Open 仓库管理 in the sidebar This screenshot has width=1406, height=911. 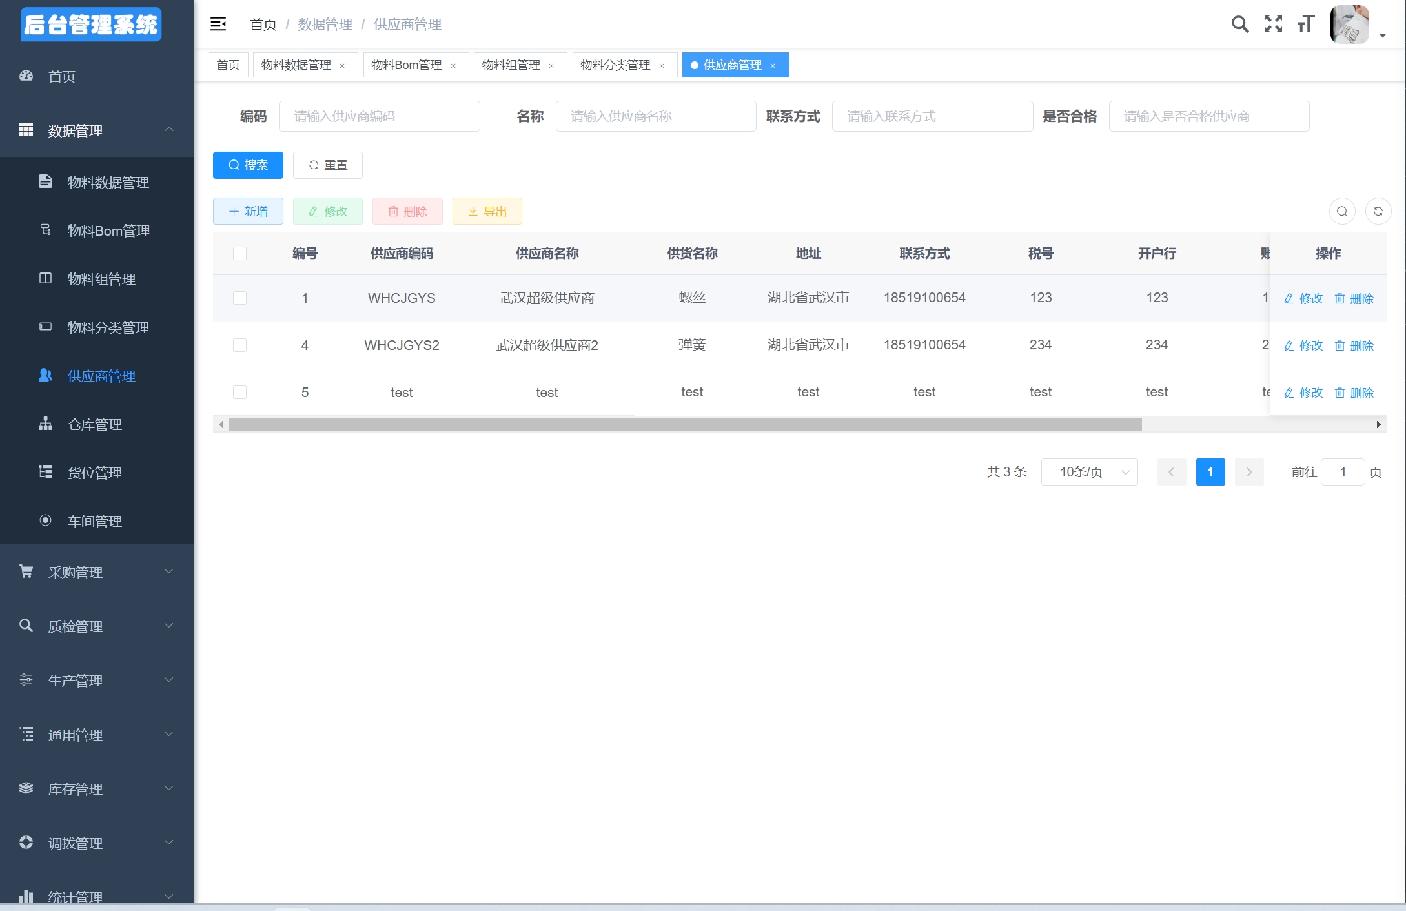pyautogui.click(x=95, y=424)
